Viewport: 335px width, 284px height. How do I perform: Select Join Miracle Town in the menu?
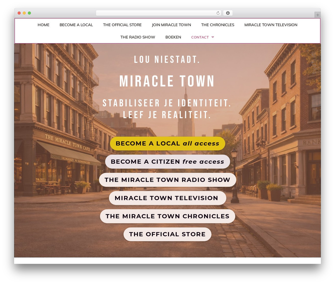(171, 25)
